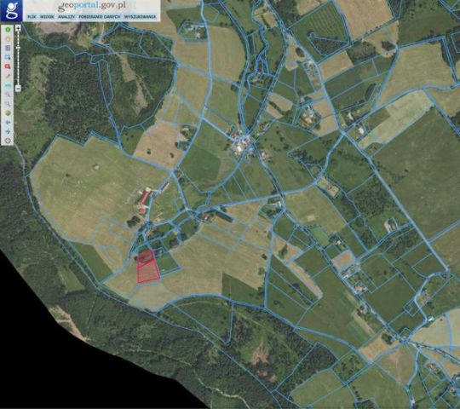Select the blue rectangle arrow tool icon
This screenshot has width=460, height=409.
tap(8, 57)
